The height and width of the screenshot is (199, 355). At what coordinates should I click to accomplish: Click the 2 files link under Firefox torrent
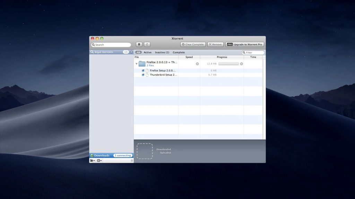click(150, 65)
